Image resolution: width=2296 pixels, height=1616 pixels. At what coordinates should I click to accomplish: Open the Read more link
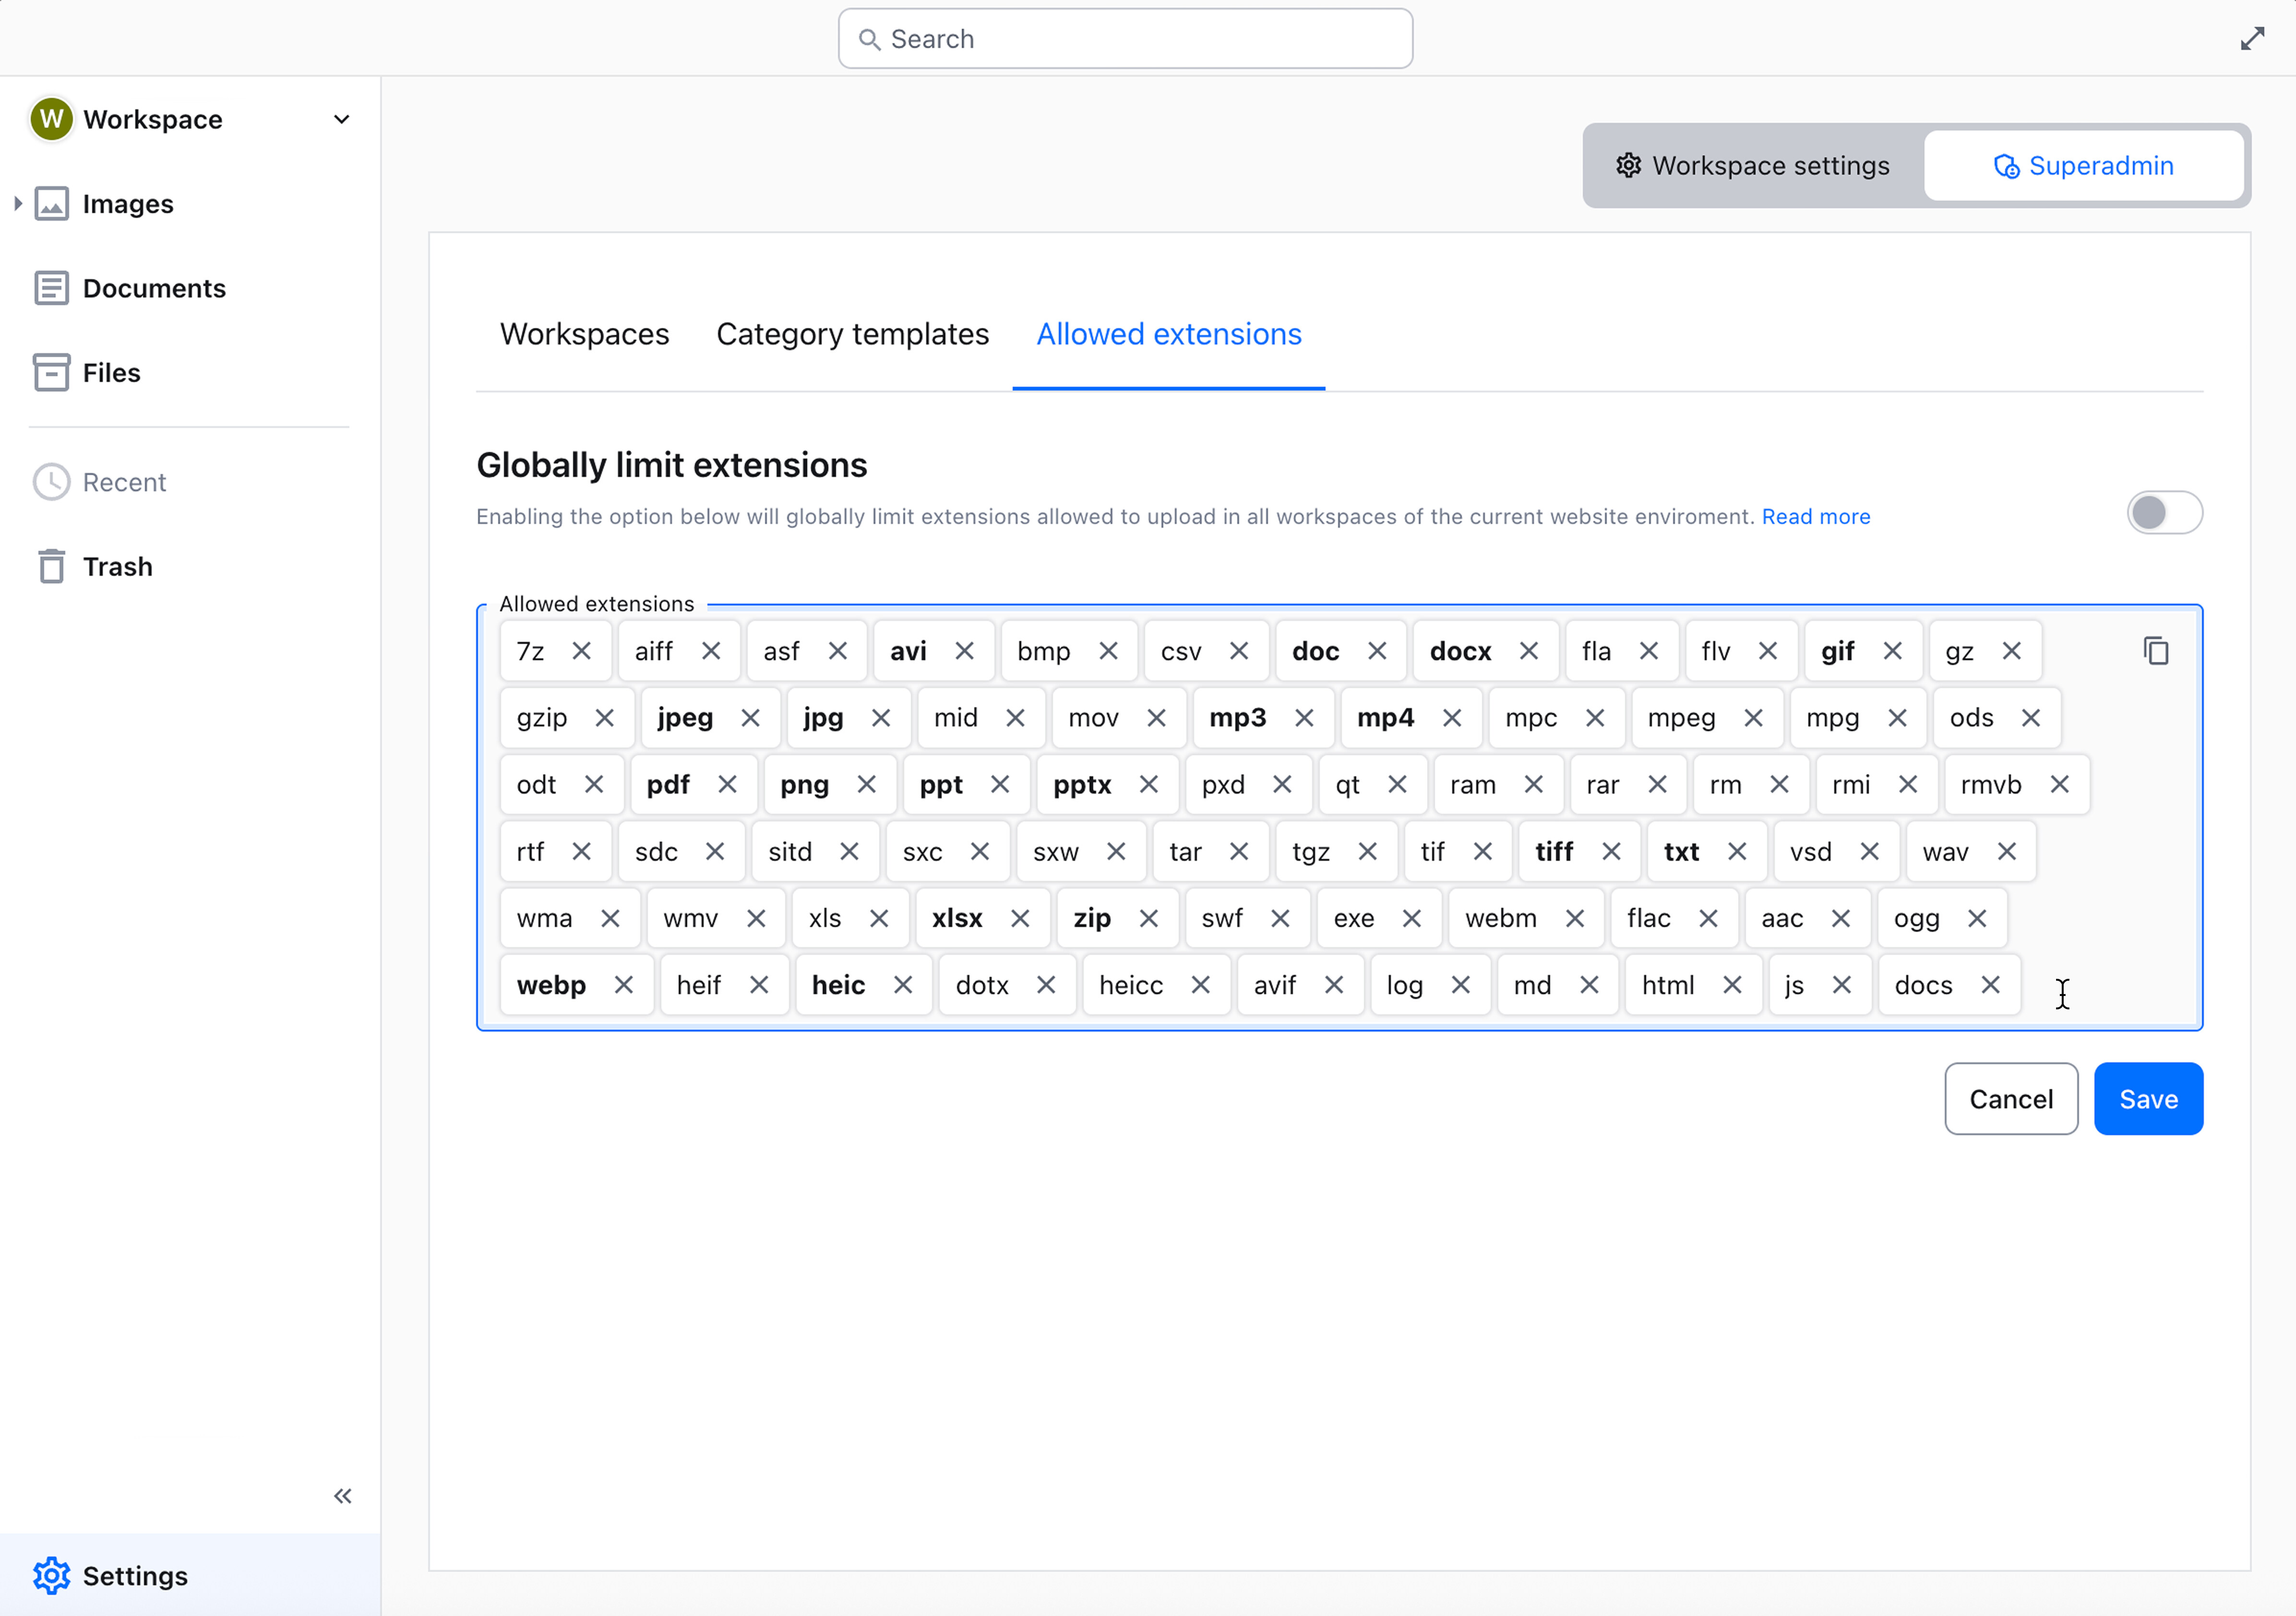pyautogui.click(x=1815, y=517)
